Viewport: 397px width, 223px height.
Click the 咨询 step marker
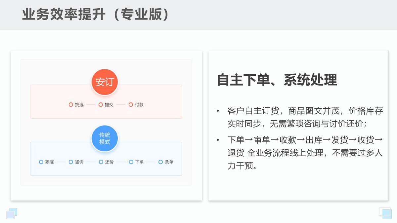coord(71,162)
